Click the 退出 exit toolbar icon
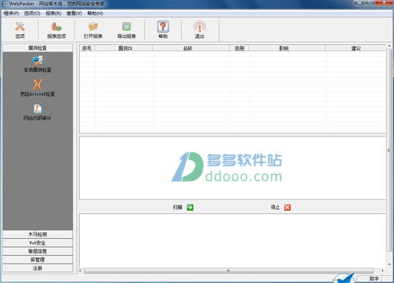This screenshot has width=394, height=283. click(199, 29)
